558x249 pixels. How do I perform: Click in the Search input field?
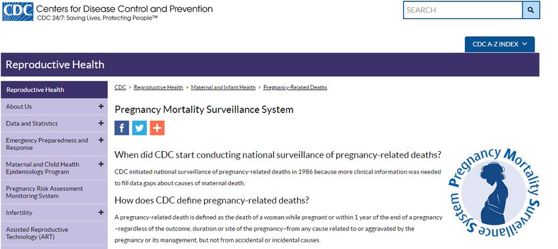tap(463, 10)
